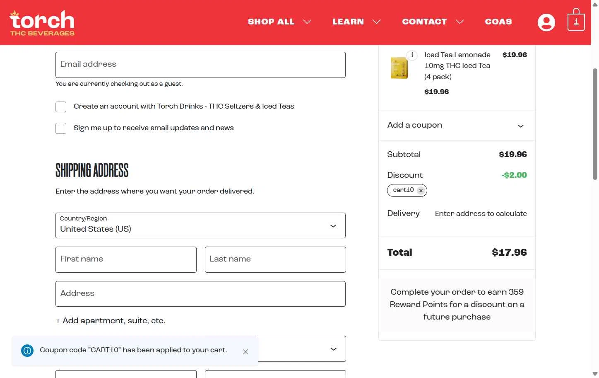Click the quantity badge on product image
The height and width of the screenshot is (378, 599).
click(412, 55)
